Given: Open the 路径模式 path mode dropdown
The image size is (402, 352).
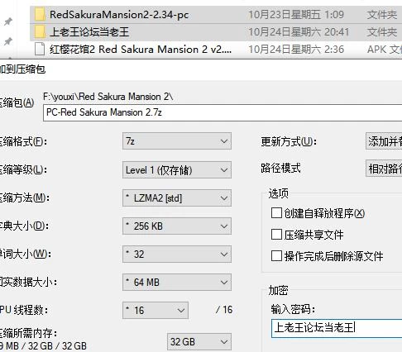Looking at the screenshot, I should (x=384, y=169).
